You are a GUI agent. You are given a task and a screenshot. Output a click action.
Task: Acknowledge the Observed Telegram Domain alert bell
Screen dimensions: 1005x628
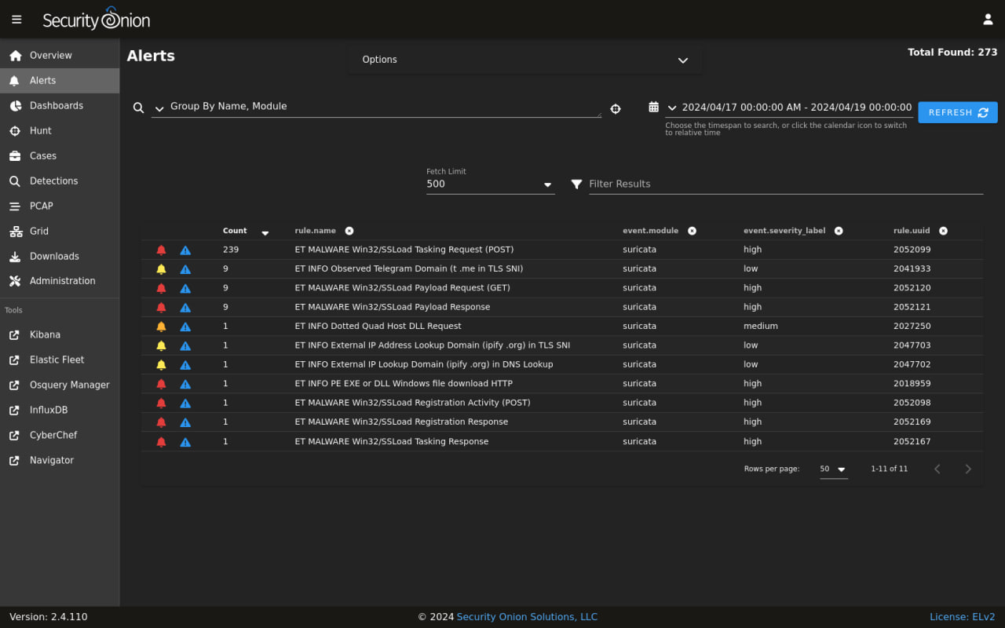tap(162, 269)
